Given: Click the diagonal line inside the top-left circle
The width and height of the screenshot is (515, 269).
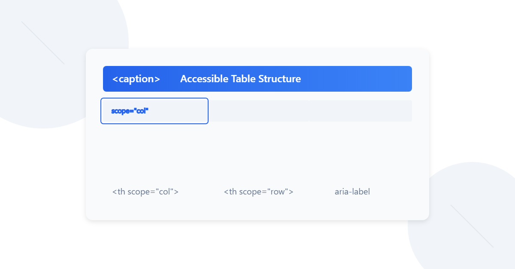Looking at the screenshot, I should [43, 43].
